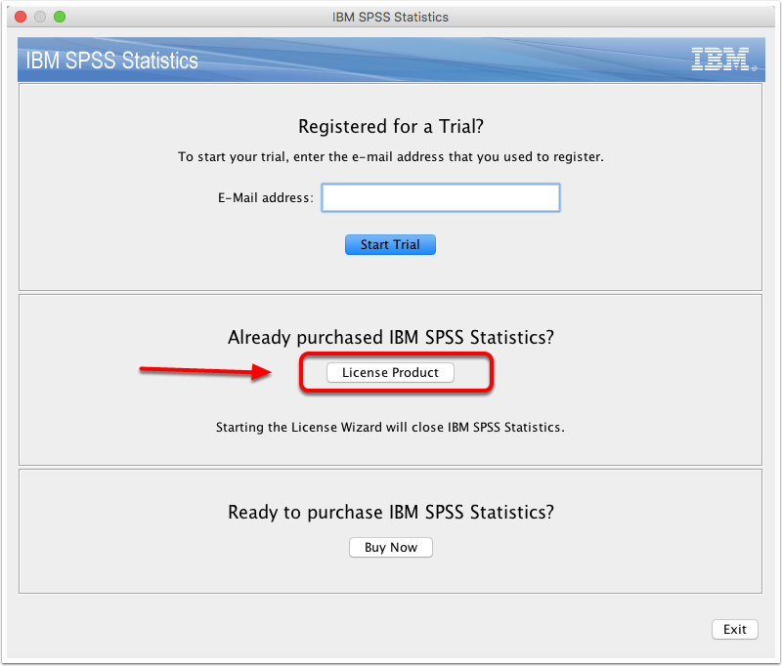Click the 'IBM SPSS Statistics' banner title

tap(111, 61)
